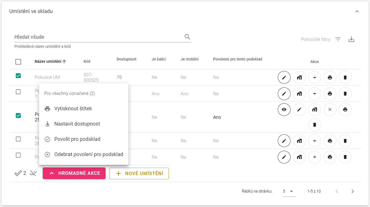The height and width of the screenshot is (207, 370).
Task: Open advanced filters icon
Action: [x=338, y=39]
